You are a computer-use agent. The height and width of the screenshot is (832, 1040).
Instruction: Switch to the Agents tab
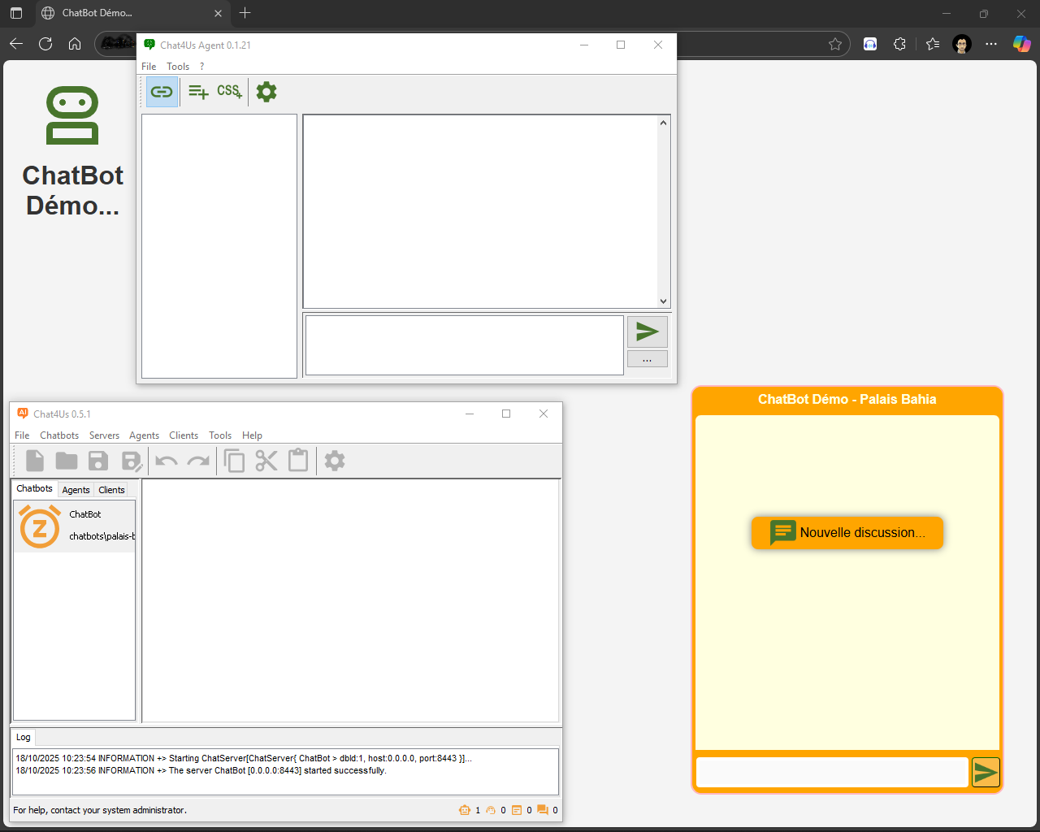click(76, 490)
